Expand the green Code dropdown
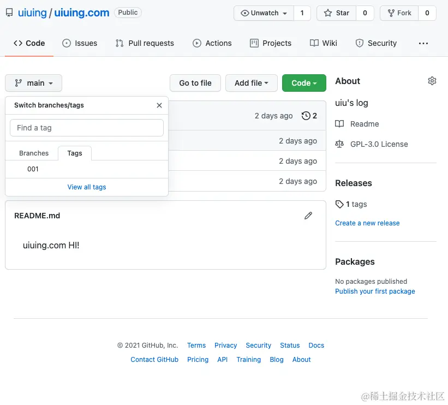This screenshot has width=448, height=405. [304, 83]
